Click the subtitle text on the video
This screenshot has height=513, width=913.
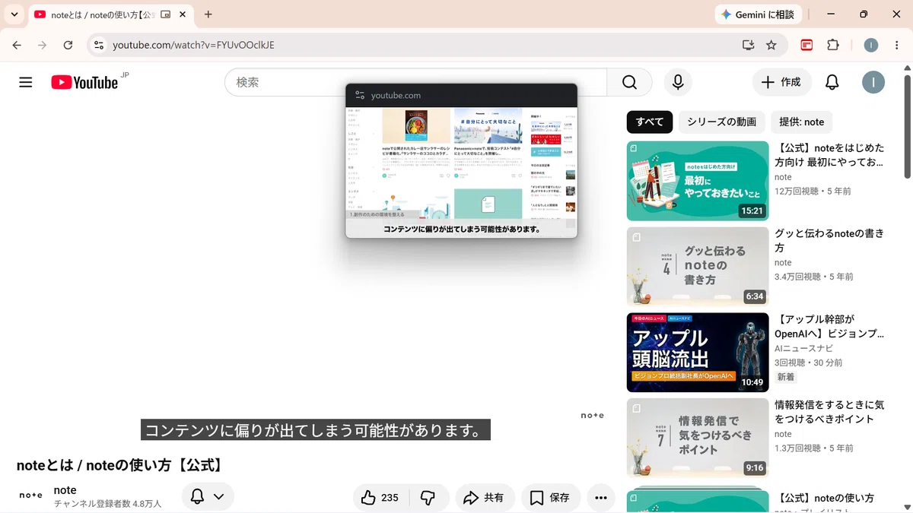[x=315, y=430]
